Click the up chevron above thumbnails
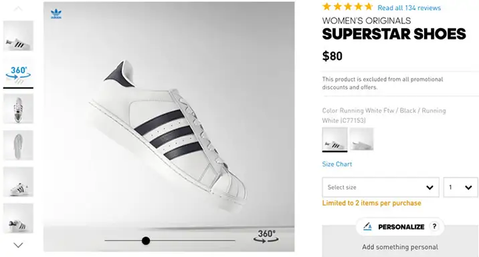 (x=18, y=9)
